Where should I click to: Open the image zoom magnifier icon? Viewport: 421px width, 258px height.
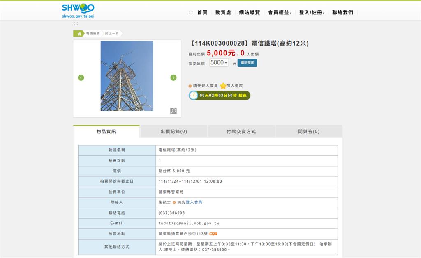pos(173,111)
